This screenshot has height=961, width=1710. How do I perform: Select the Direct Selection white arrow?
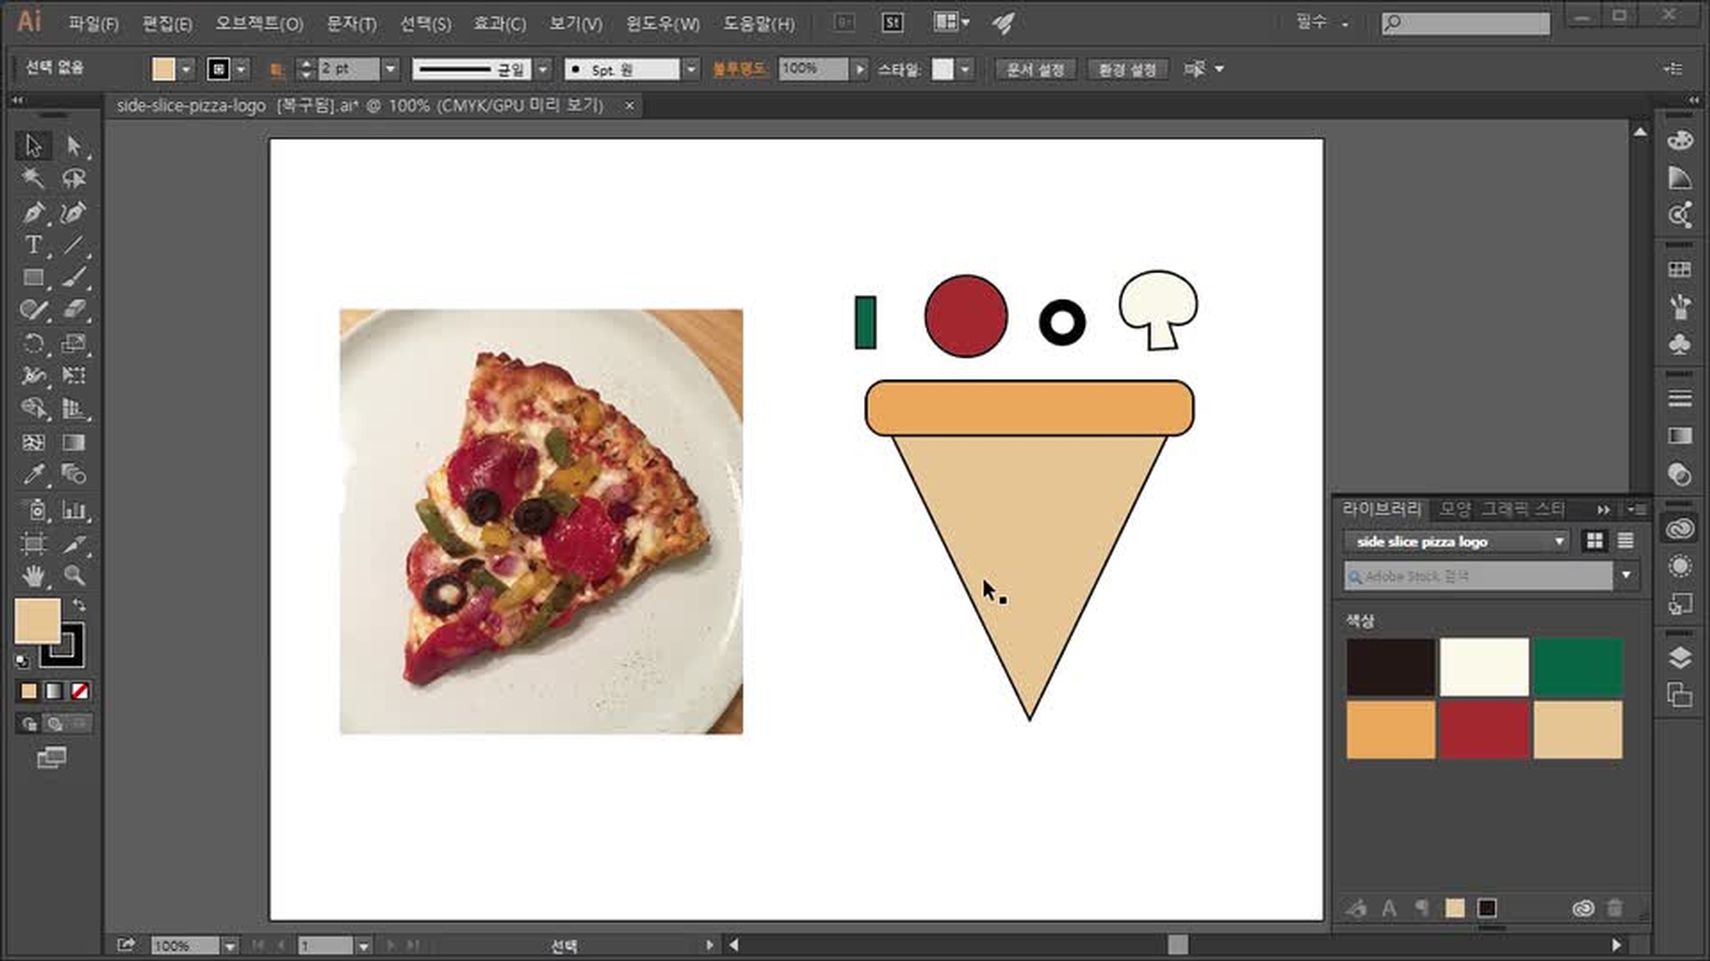(x=74, y=145)
